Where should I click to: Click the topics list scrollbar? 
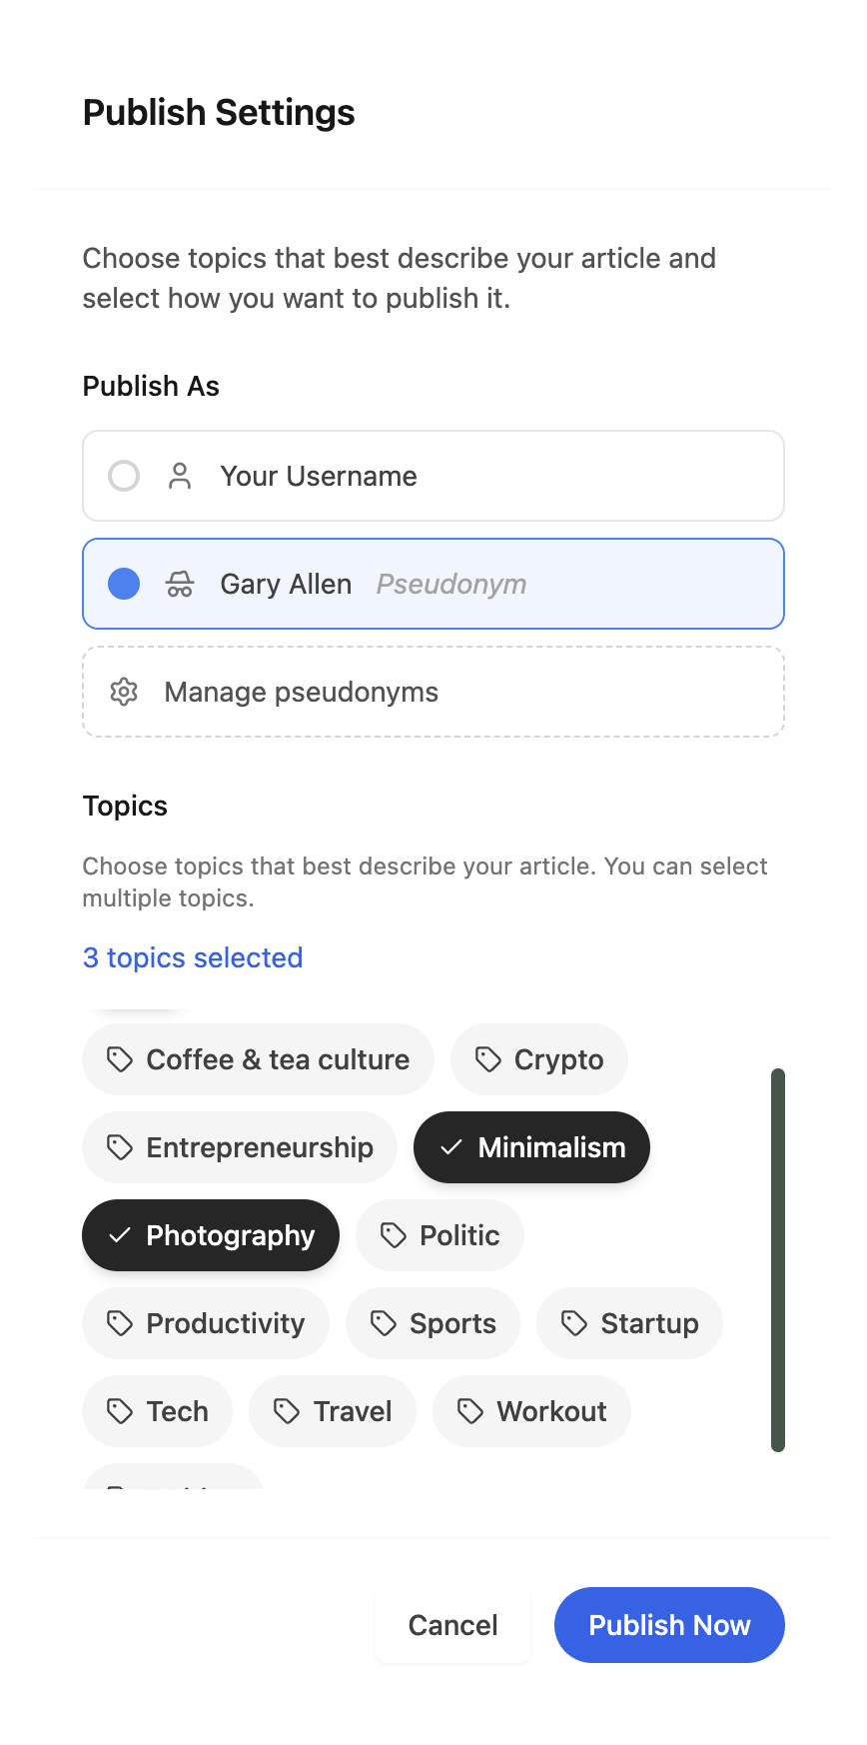coord(778,1260)
